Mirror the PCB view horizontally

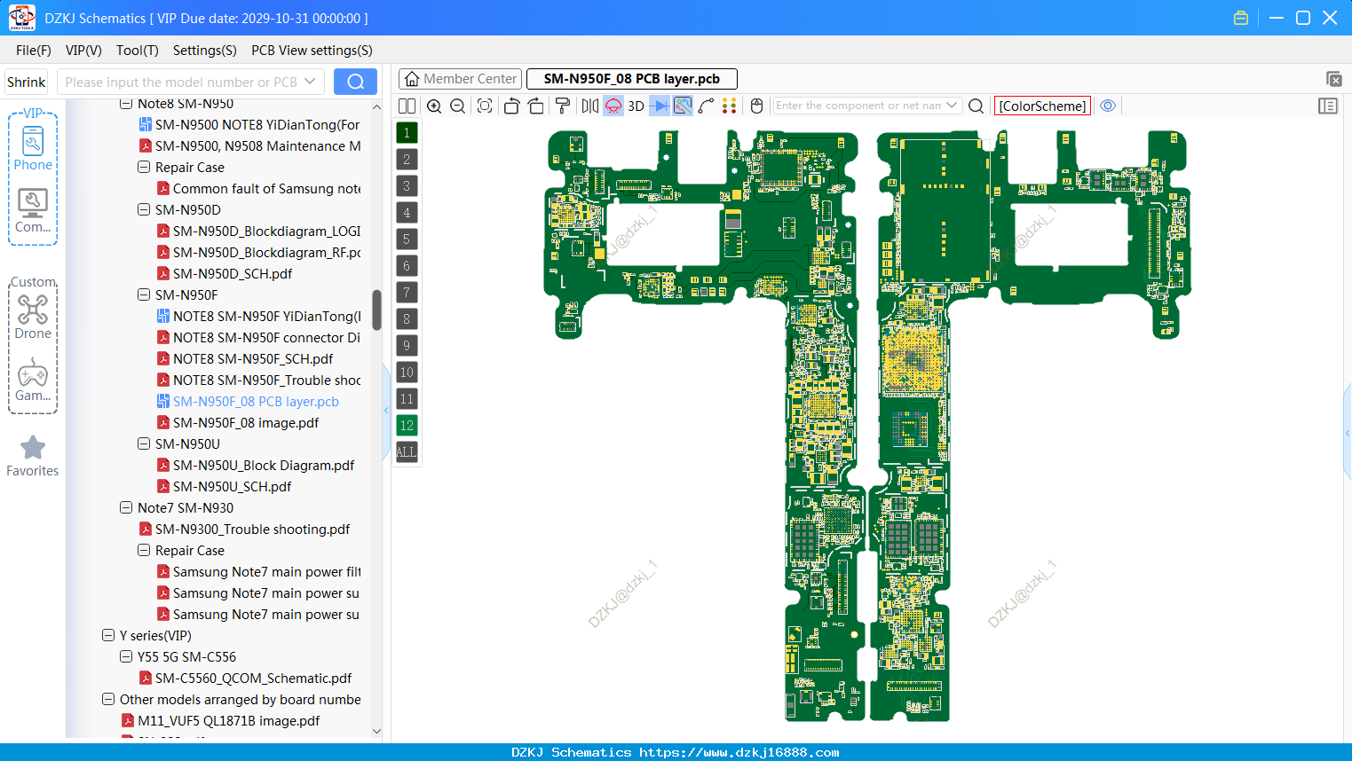590,106
